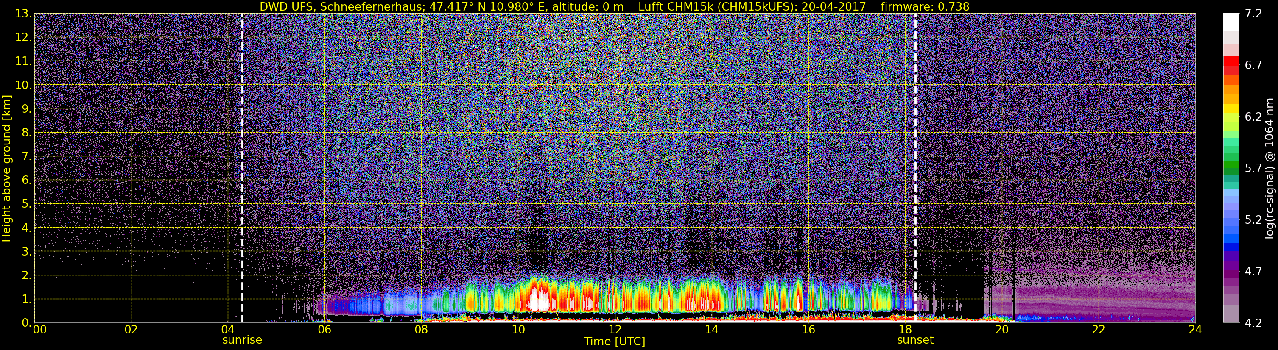Viewport: 1278px width, 350px height.
Task: Click the time axis tick label 22
Action: [x=1099, y=330]
